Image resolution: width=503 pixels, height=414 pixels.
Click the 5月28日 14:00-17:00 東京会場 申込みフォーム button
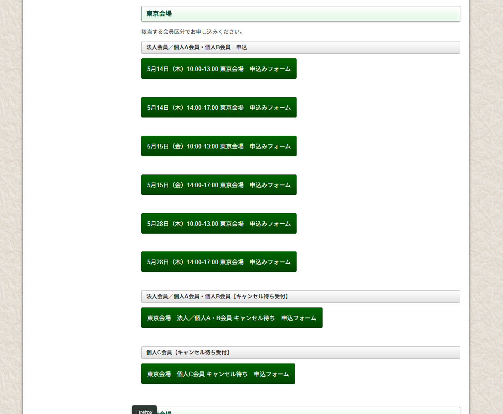(219, 262)
